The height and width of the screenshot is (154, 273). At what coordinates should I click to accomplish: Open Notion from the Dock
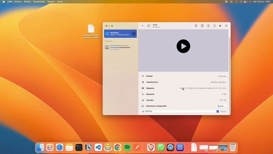pyautogui.click(x=88, y=148)
